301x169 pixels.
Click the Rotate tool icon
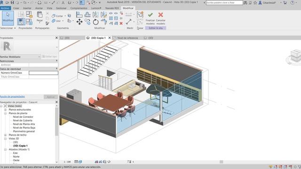[95, 22]
